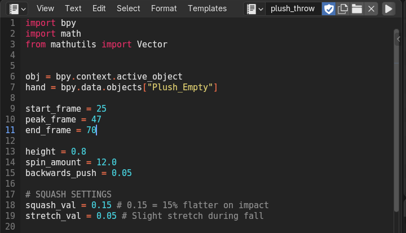Click line number 11 in the gutter

11,130
